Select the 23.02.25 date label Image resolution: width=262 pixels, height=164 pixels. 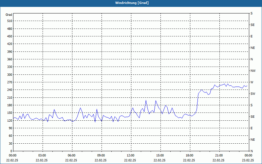248,160
